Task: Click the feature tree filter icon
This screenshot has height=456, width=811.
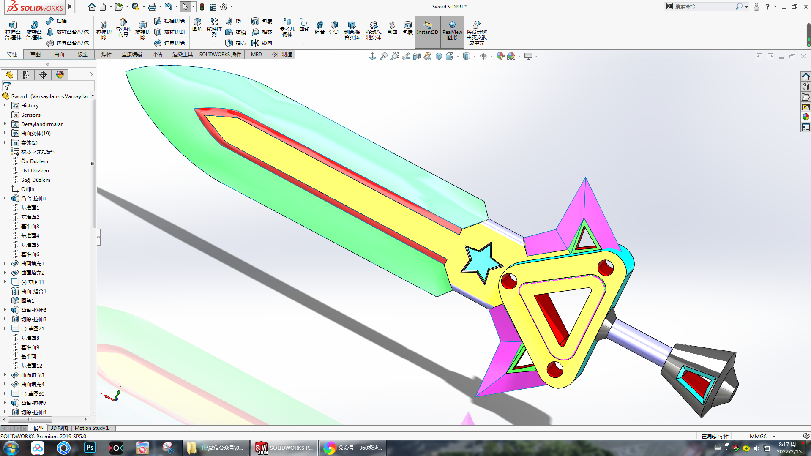Action: pos(7,86)
